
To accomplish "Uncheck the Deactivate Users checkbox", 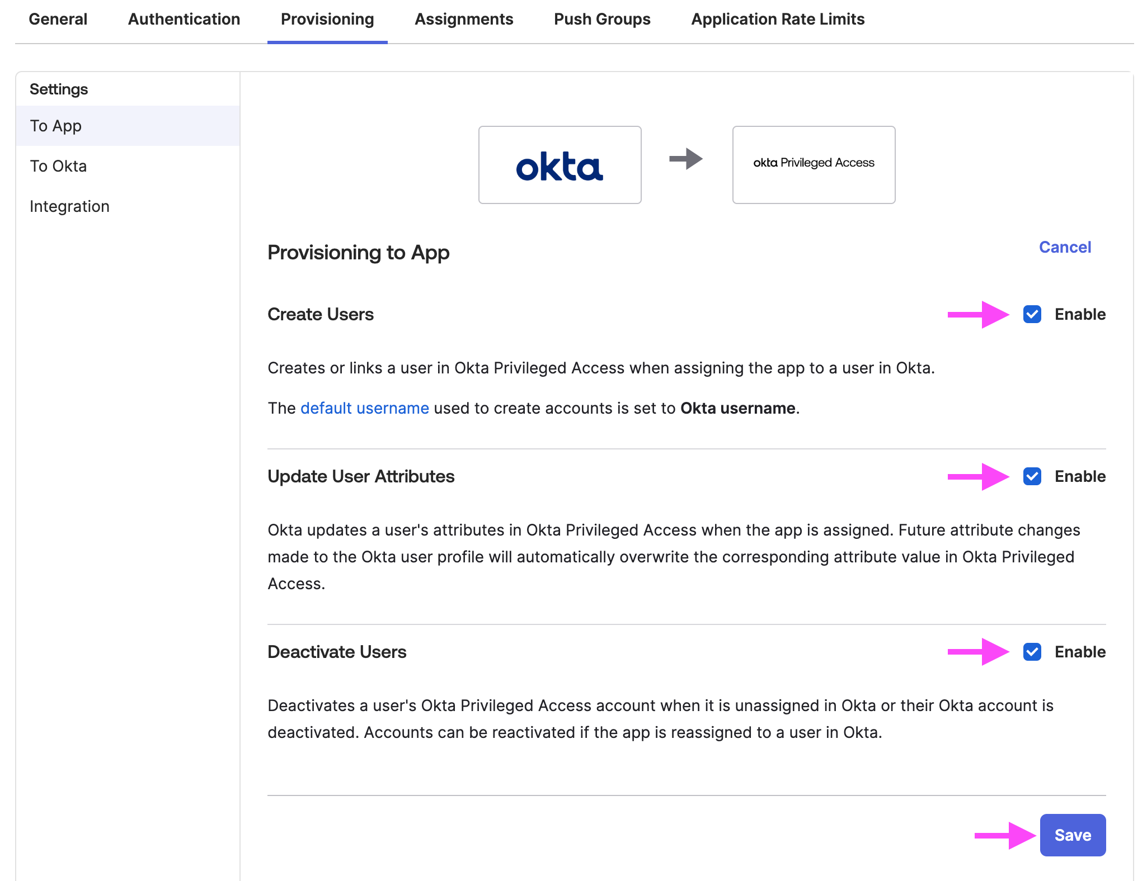I will tap(1031, 652).
